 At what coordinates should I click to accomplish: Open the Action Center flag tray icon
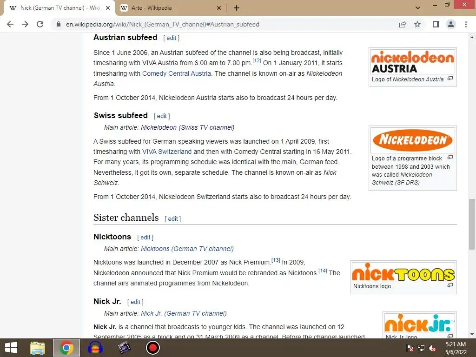pos(410,348)
